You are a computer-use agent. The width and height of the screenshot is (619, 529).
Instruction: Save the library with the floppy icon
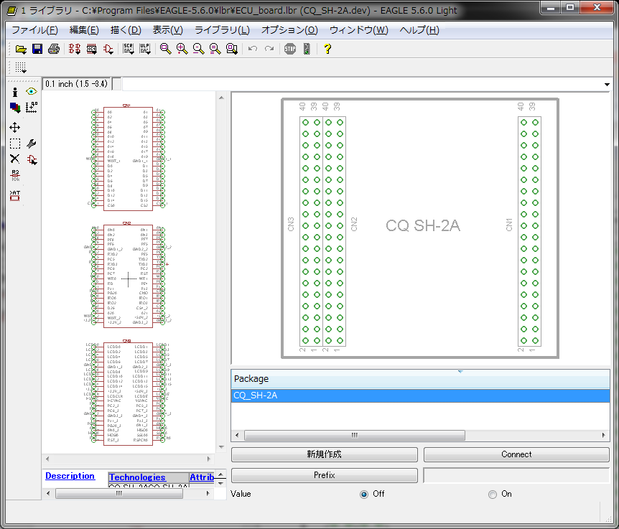37,49
